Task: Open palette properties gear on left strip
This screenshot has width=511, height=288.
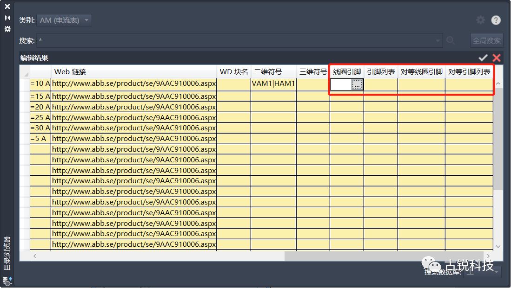Action: click(7, 29)
